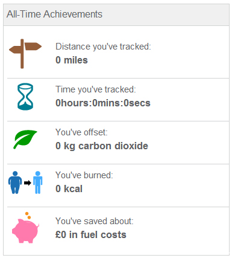Click the pink piggy bank savings icon
Screen dimensions: 232x258
25,228
